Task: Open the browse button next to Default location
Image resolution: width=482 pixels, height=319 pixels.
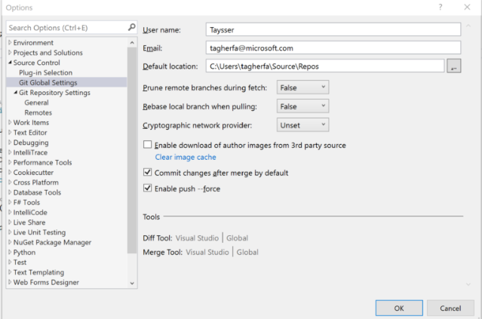Action: [454, 66]
